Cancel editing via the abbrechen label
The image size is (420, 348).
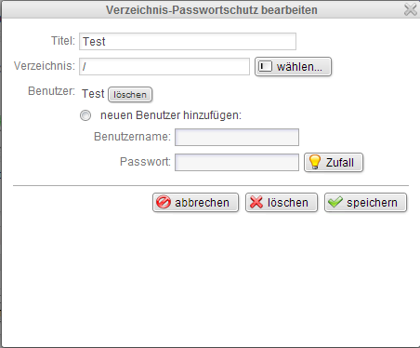(x=202, y=203)
